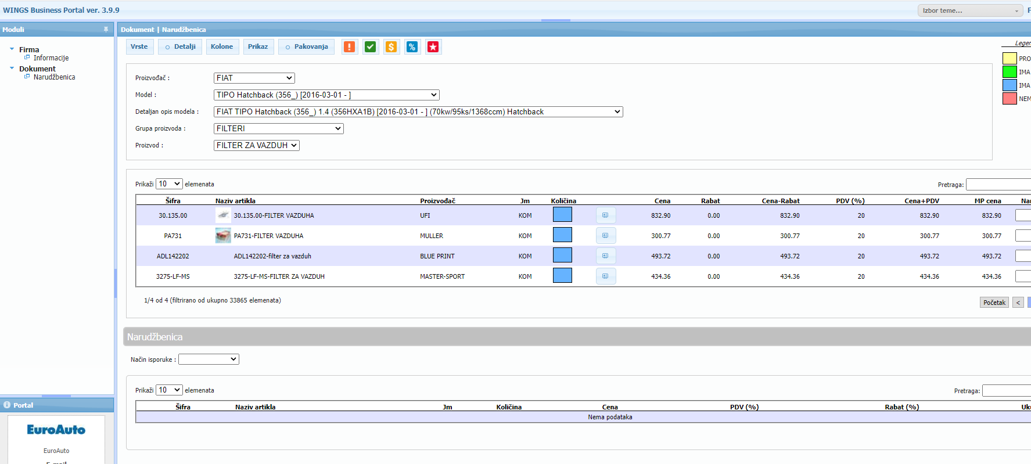Click the Količina swatch for ADL142202

coord(562,256)
